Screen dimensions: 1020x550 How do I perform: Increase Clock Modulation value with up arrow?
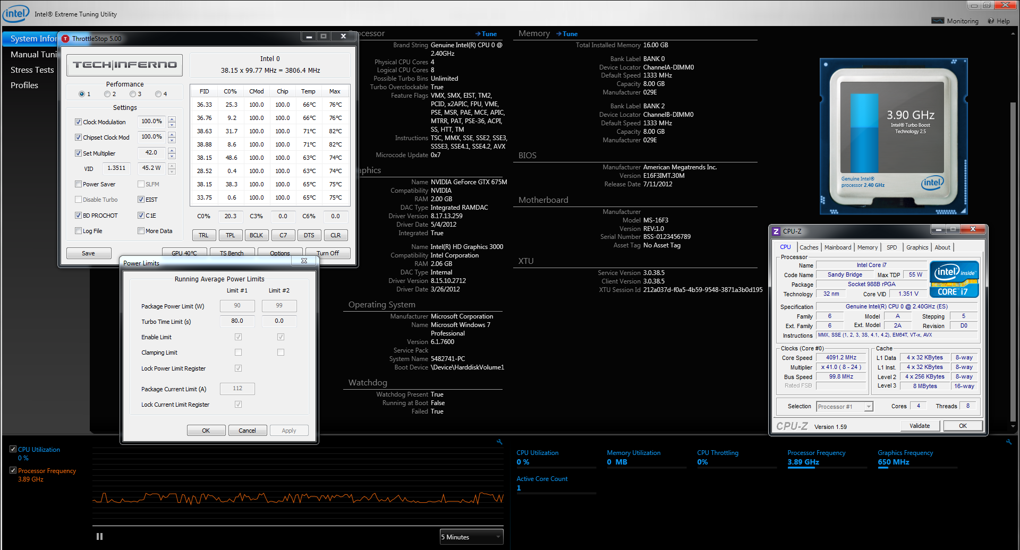(172, 119)
